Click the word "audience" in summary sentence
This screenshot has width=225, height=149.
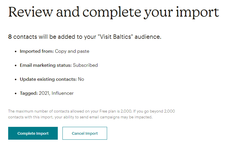[147, 37]
